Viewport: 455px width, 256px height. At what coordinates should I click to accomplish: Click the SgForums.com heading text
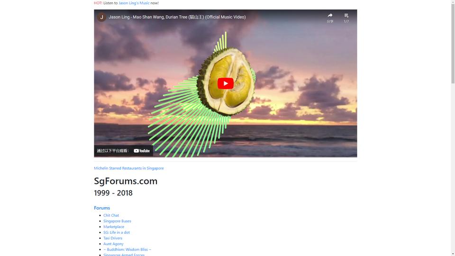click(x=126, y=181)
